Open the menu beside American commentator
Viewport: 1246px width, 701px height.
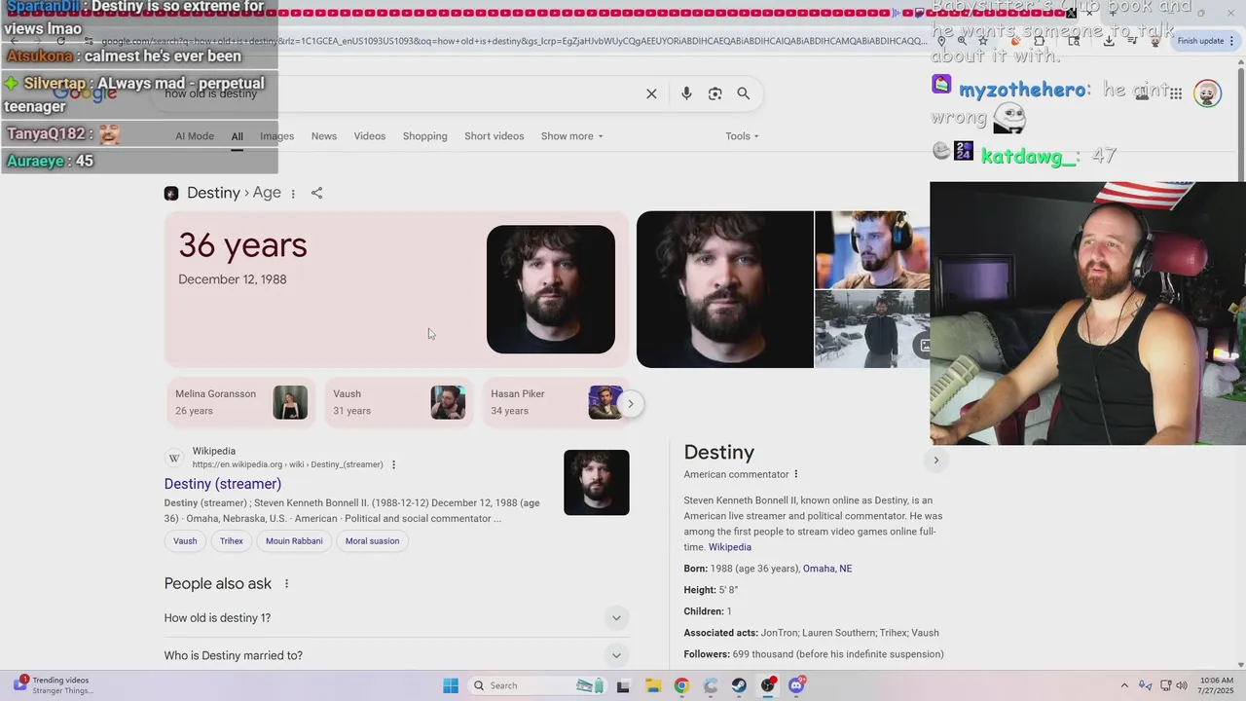795,474
